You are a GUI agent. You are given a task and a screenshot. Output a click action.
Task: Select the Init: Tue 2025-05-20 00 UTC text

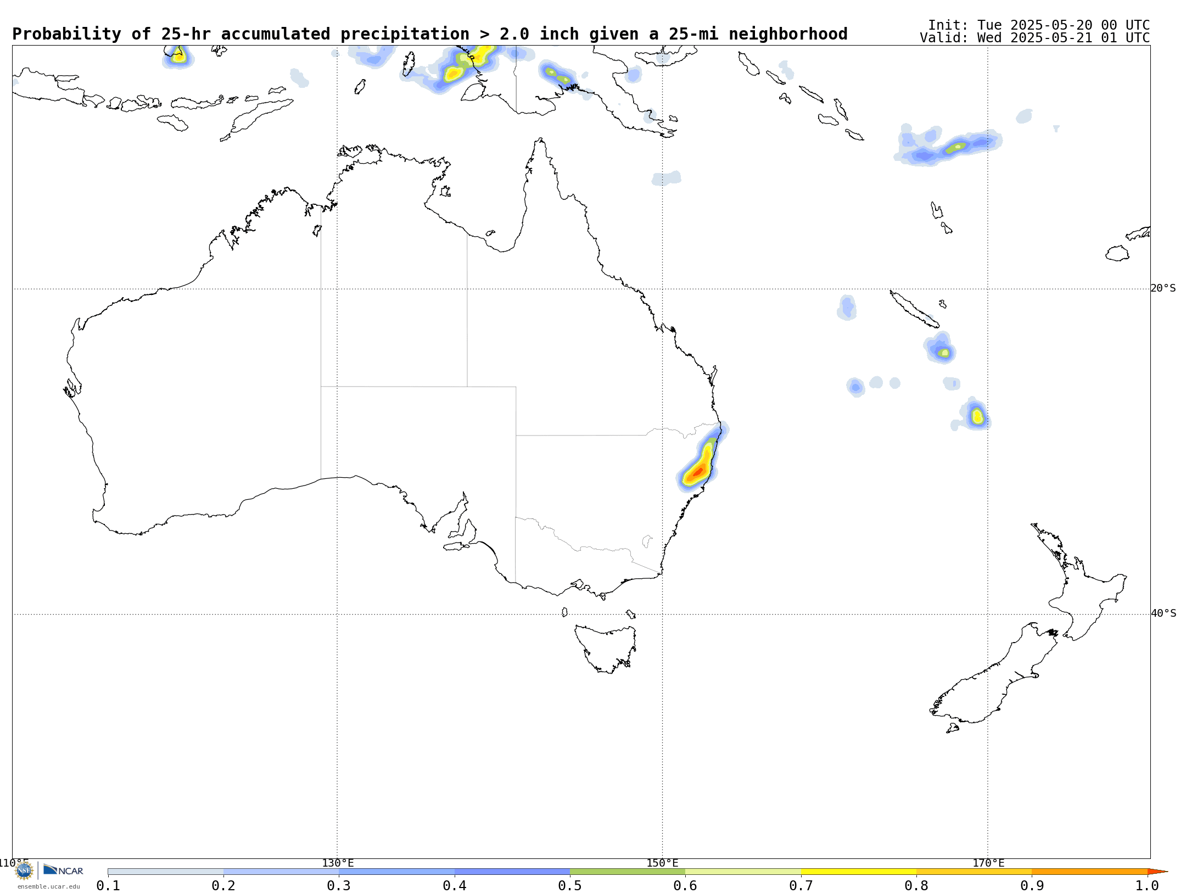[1039, 25]
